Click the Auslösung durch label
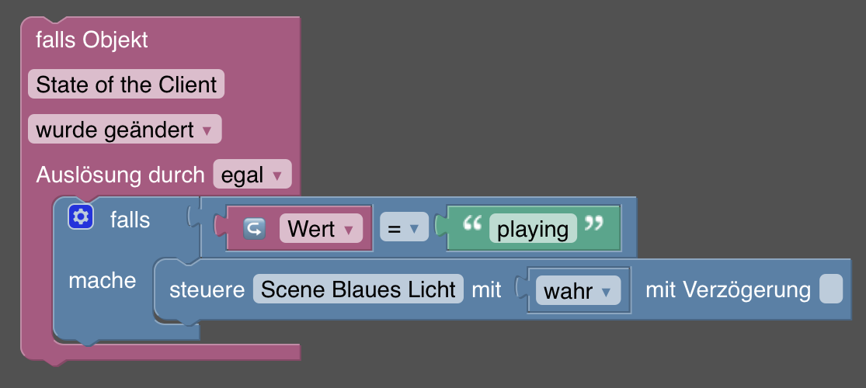 120,175
